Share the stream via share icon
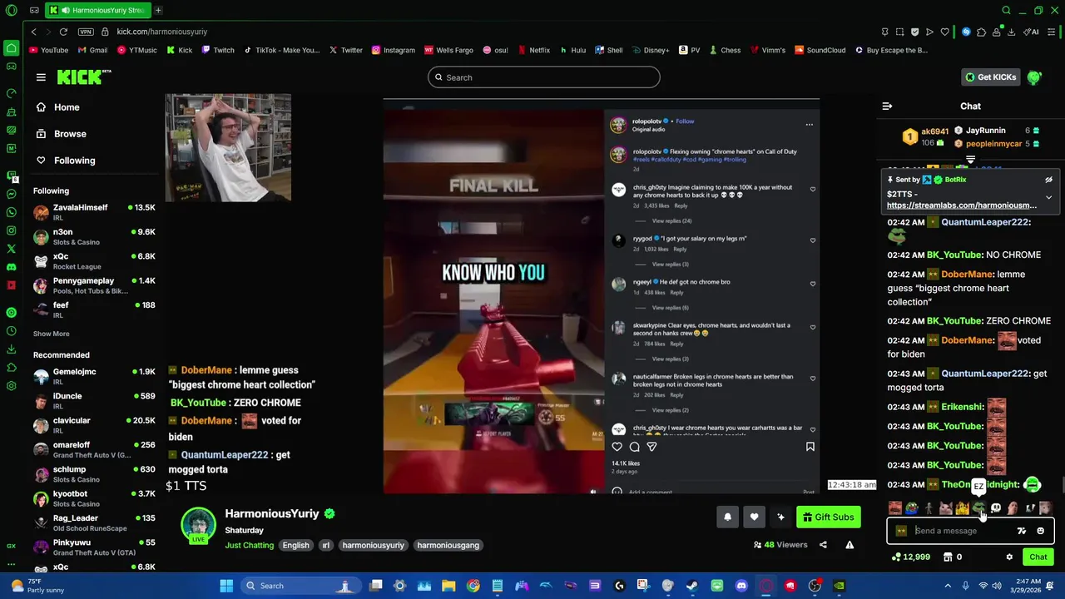The image size is (1065, 599). tap(823, 545)
